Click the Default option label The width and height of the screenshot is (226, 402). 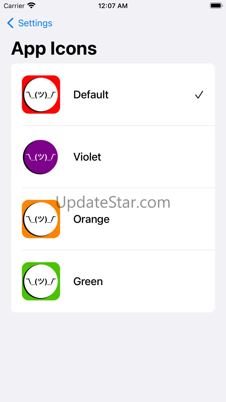(x=91, y=94)
